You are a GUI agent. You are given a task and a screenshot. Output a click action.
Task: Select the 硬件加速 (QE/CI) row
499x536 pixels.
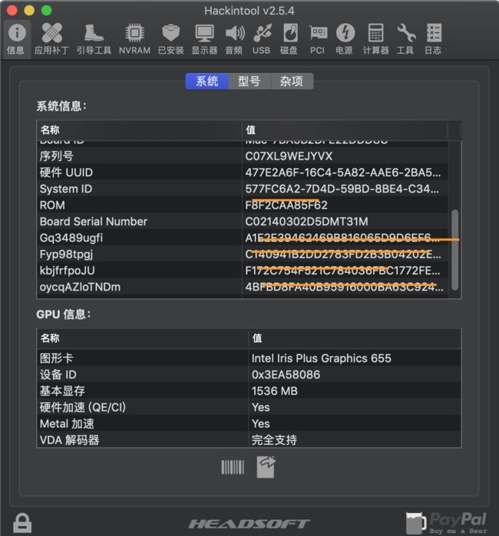pyautogui.click(x=249, y=407)
